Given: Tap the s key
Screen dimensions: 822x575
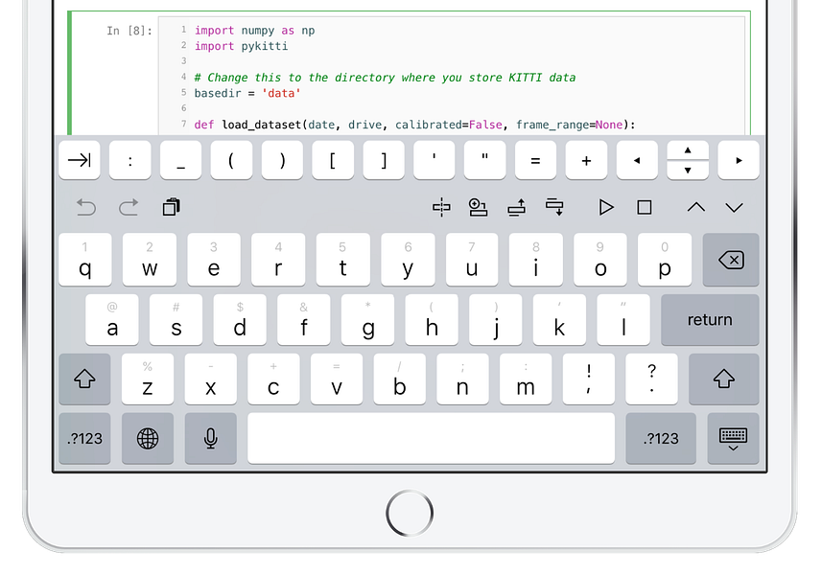Looking at the screenshot, I should [x=176, y=319].
